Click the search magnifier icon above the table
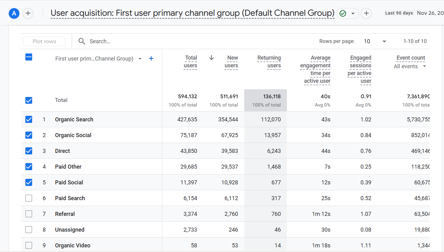444x252 pixels. (82, 41)
